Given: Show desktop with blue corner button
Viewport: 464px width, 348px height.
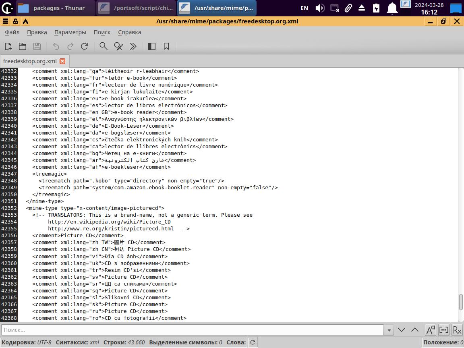Looking at the screenshot, I should pyautogui.click(x=456, y=8).
